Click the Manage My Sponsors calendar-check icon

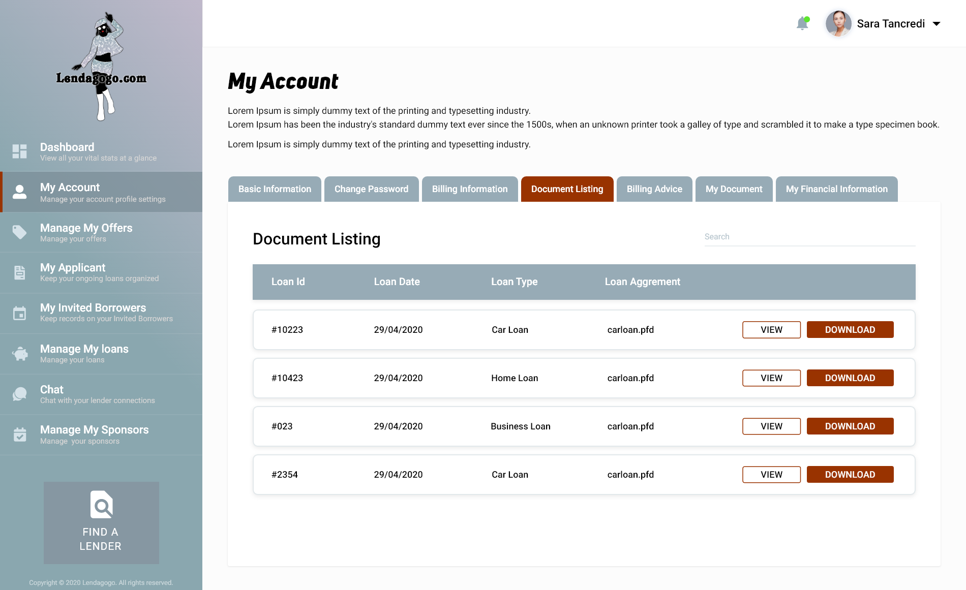click(x=20, y=434)
